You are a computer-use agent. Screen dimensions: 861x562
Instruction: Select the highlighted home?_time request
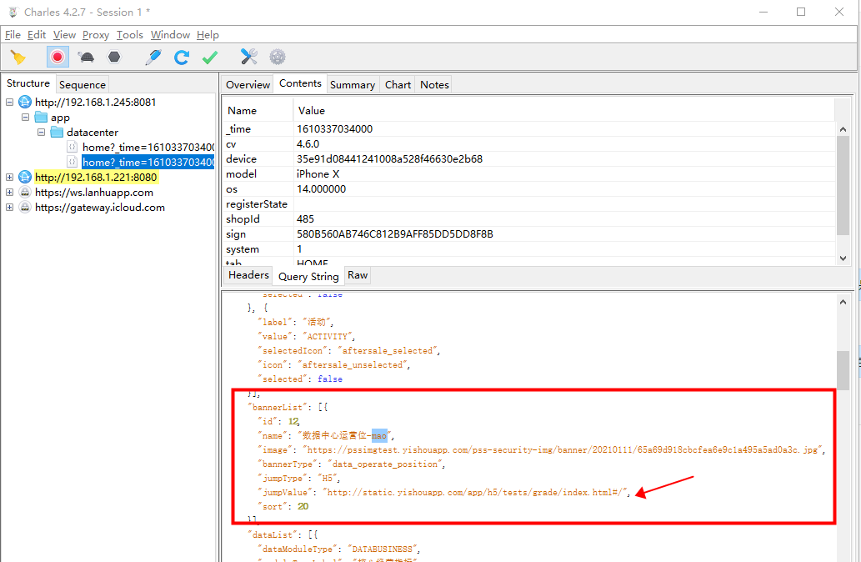[x=148, y=162]
